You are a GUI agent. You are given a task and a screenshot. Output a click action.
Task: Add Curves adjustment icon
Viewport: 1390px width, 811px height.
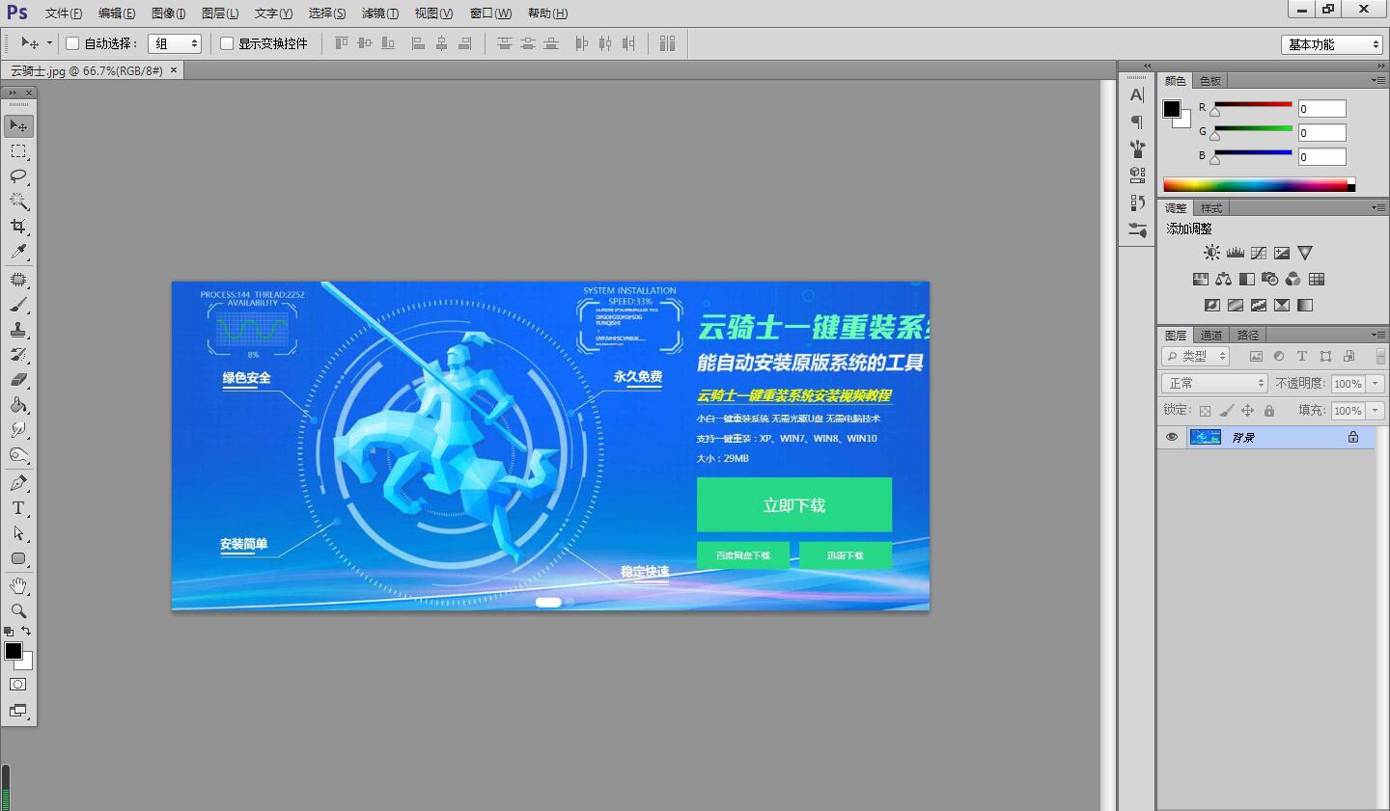tap(1259, 253)
